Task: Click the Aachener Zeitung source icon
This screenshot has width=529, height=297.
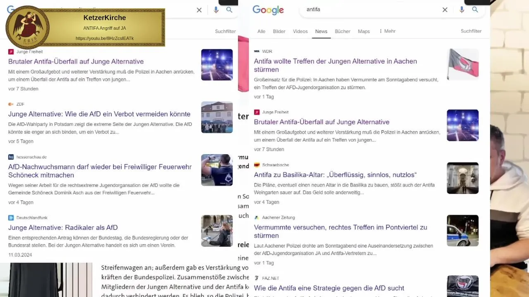Action: (x=257, y=217)
